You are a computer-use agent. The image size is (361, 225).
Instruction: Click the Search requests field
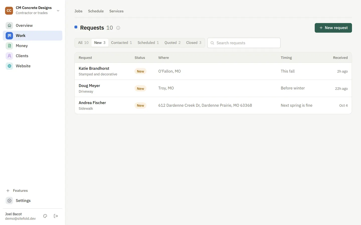point(244,43)
